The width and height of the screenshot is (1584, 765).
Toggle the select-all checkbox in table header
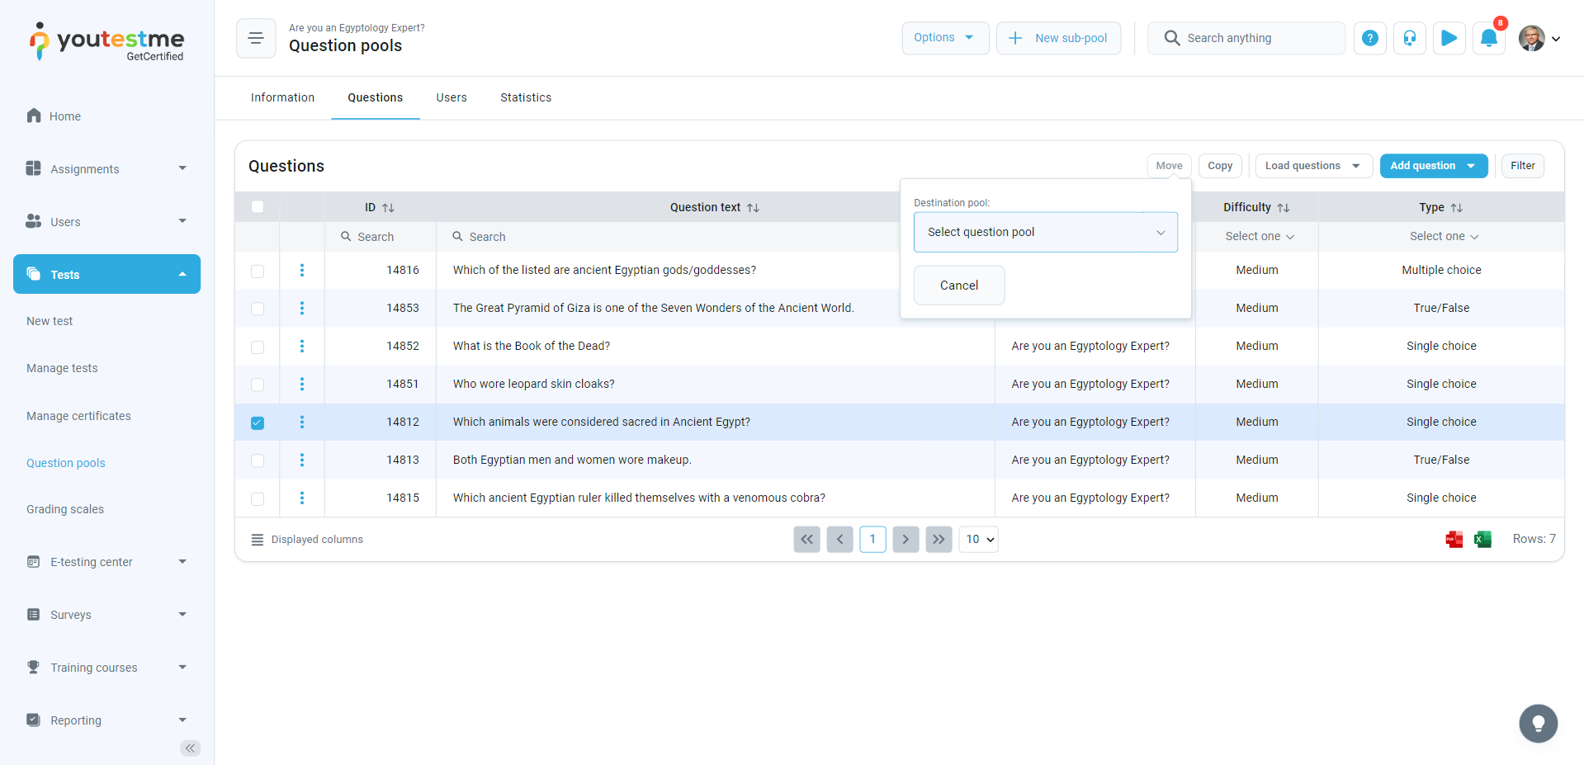[x=258, y=207]
